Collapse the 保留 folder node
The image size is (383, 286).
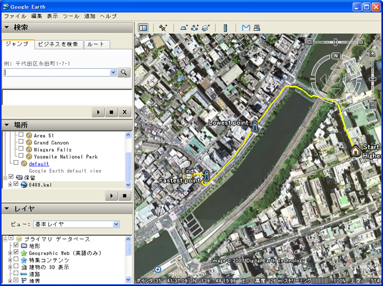tap(5, 177)
